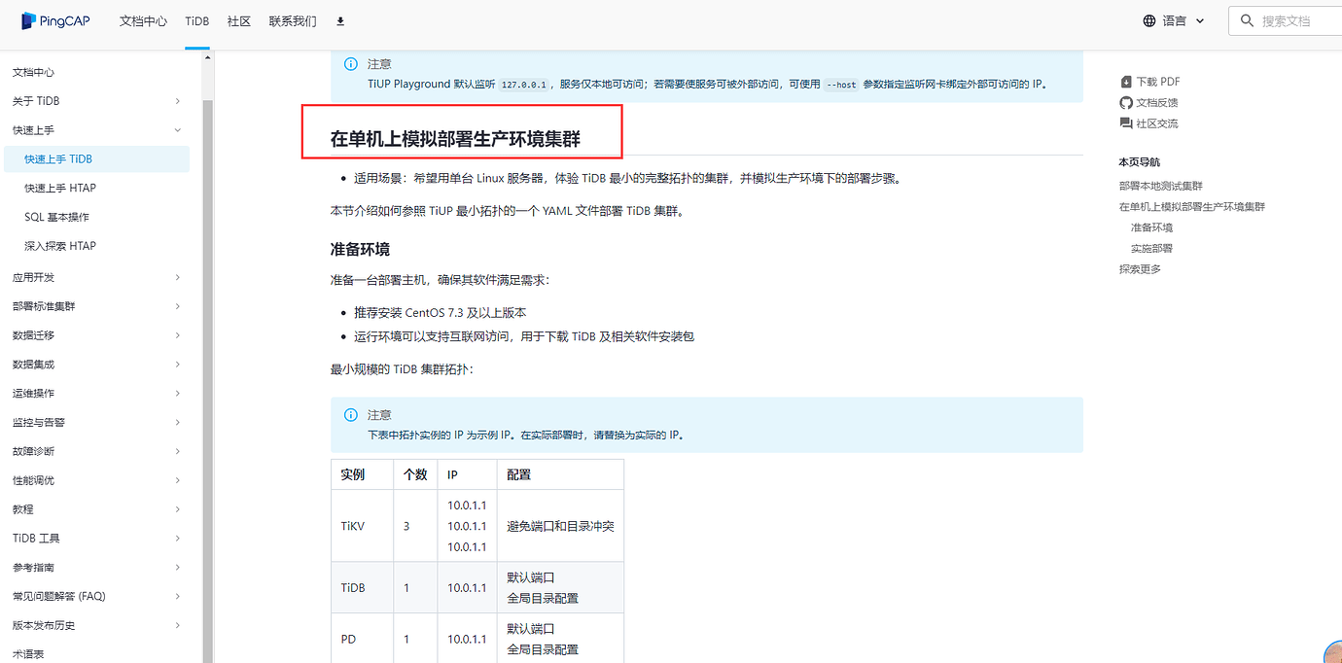
Task: Jump to 在单机上模拟部署生产环境集群 in page nav
Action: [1192, 206]
